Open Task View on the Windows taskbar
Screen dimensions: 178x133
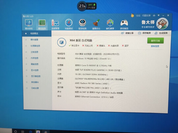[23, 132]
